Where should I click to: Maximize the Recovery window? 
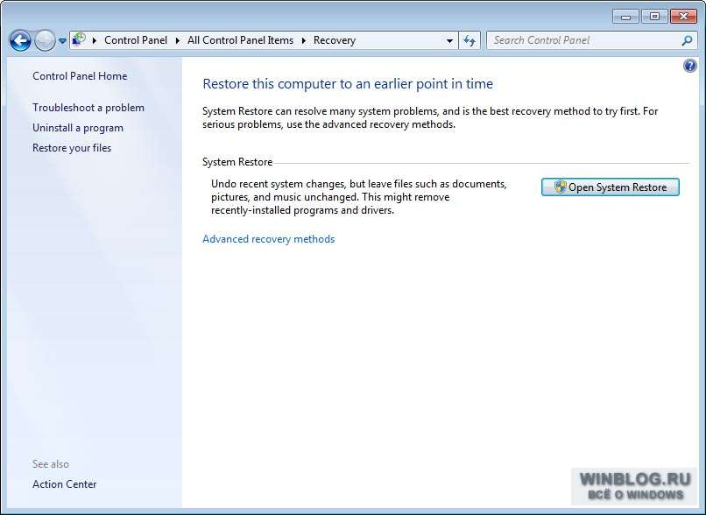(654, 17)
